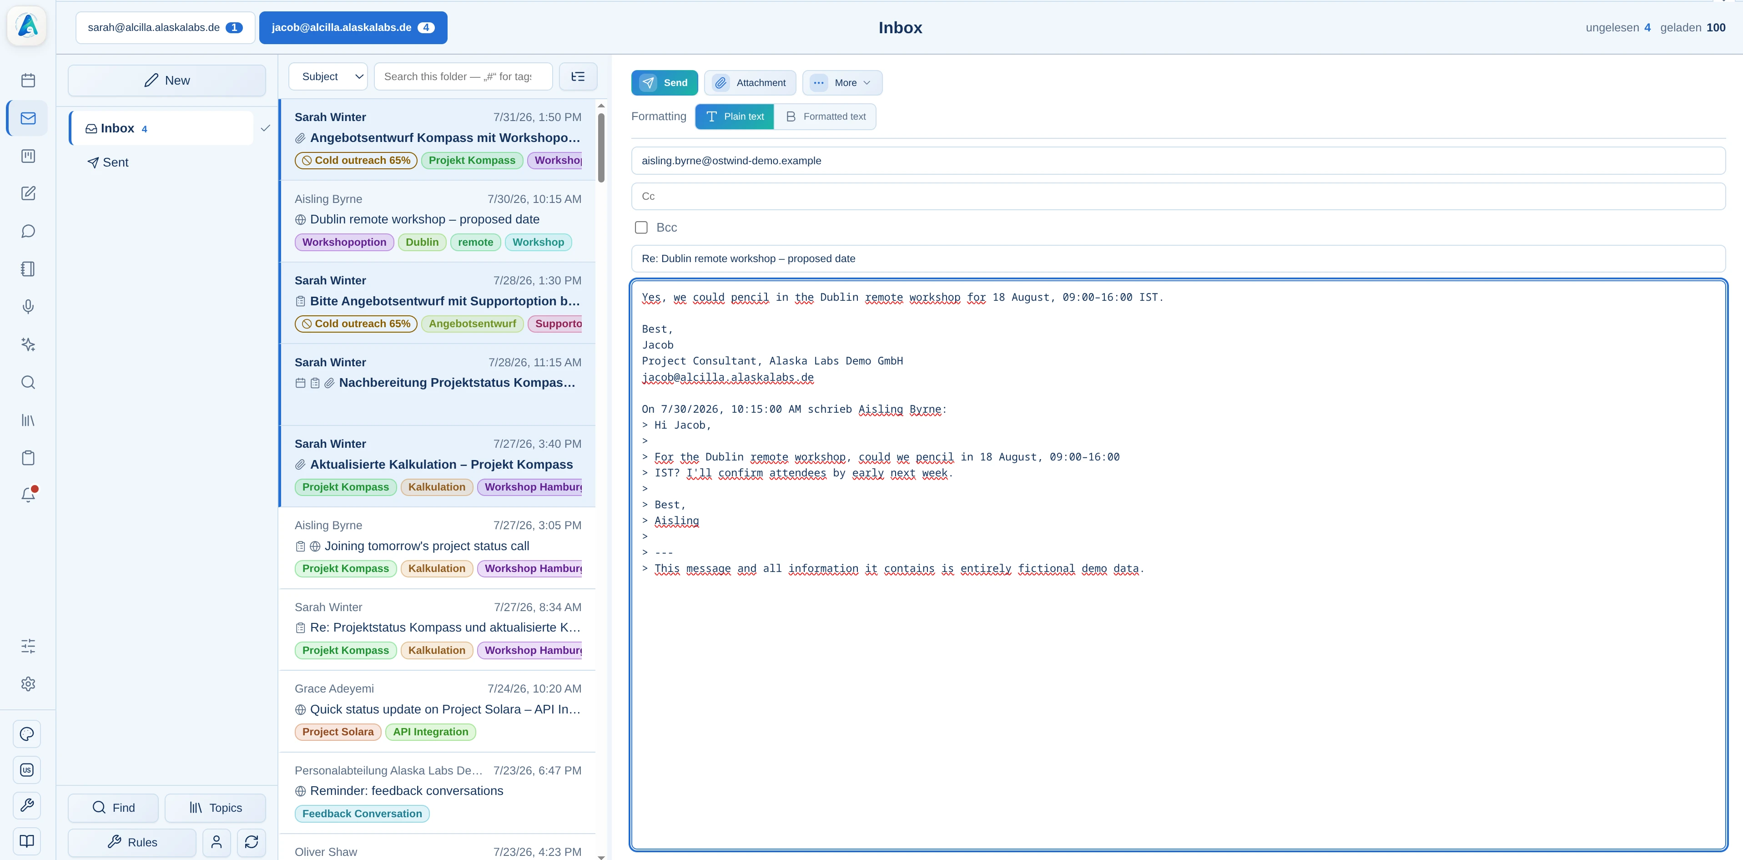
Task: Open email Angebotsentwurf Kompass mit Workshopo…
Action: (x=437, y=139)
